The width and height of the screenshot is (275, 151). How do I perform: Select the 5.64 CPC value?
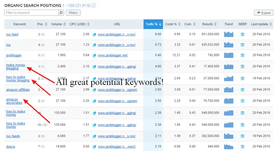86,55
